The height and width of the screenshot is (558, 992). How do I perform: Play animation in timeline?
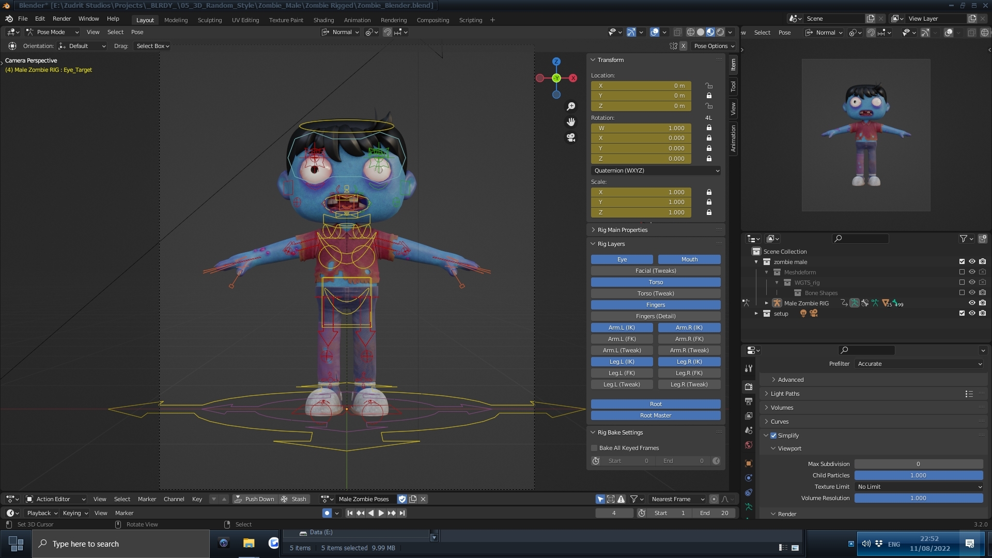point(381,513)
